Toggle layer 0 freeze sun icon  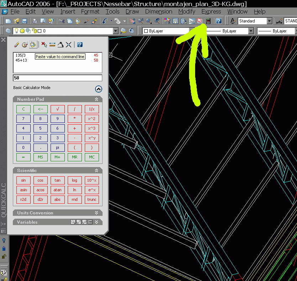(x=22, y=31)
